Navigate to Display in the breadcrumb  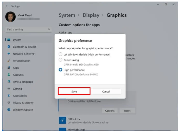(x=91, y=15)
